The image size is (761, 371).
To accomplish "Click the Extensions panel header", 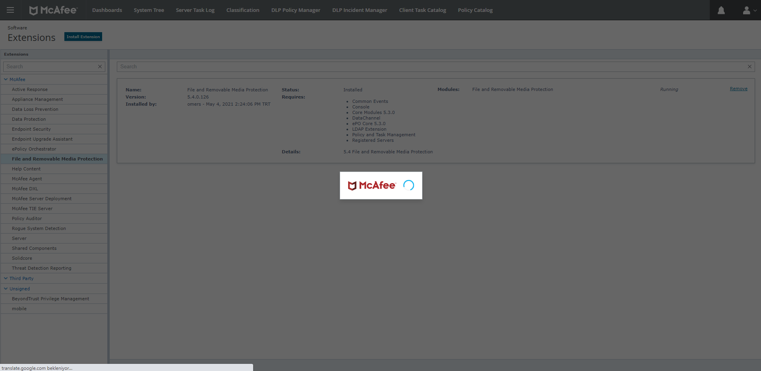I will (54, 54).
